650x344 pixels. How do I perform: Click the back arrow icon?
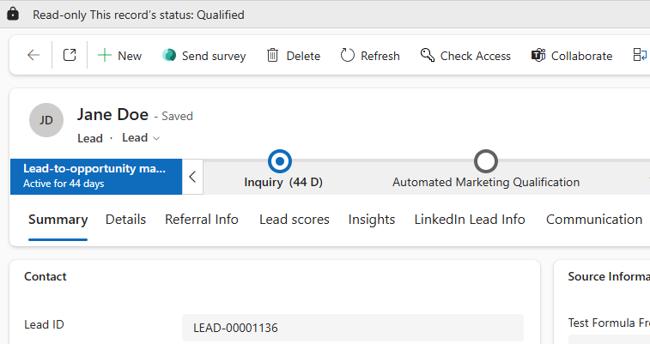pos(33,55)
